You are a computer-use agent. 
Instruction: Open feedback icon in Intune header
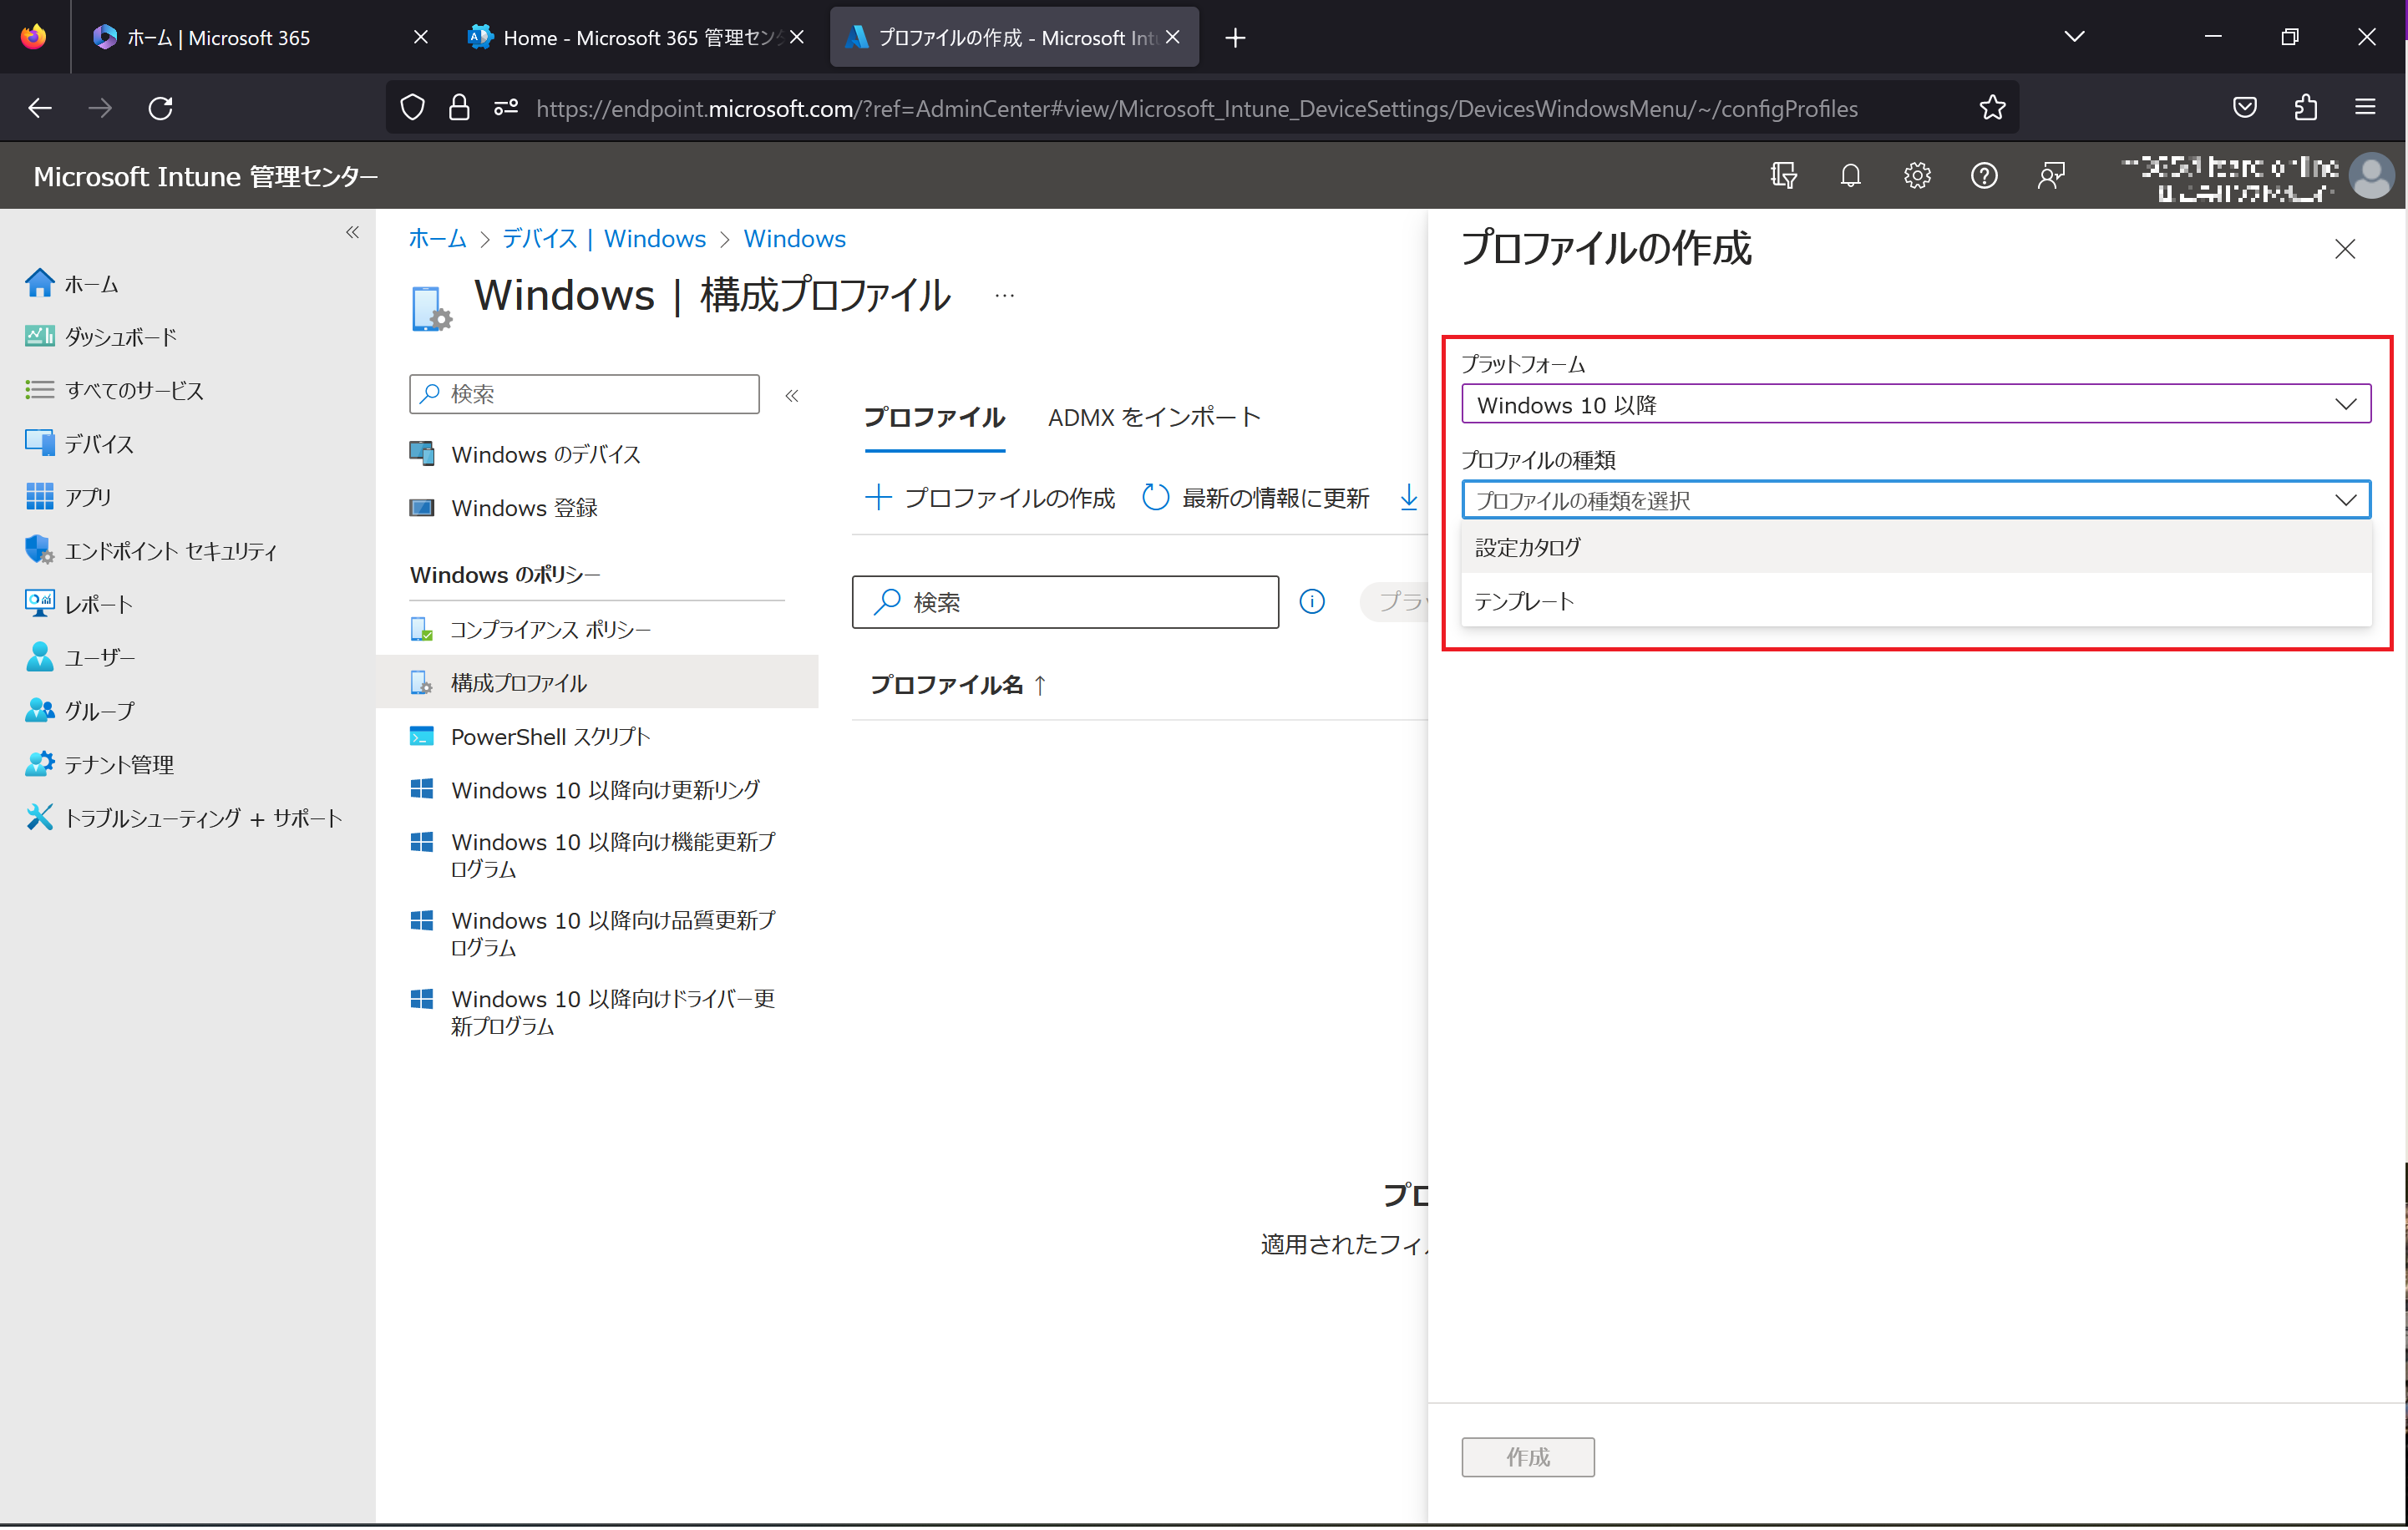coord(2050,176)
